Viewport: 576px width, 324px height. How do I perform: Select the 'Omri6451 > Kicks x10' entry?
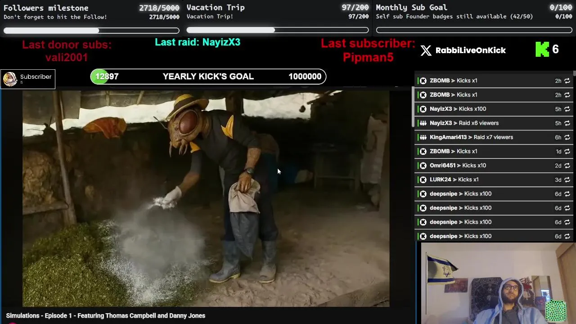pyautogui.click(x=494, y=166)
